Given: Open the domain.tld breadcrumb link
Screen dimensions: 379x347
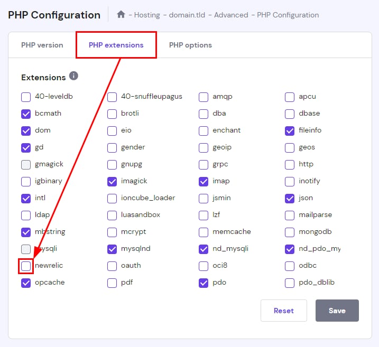Looking at the screenshot, I should 187,15.
